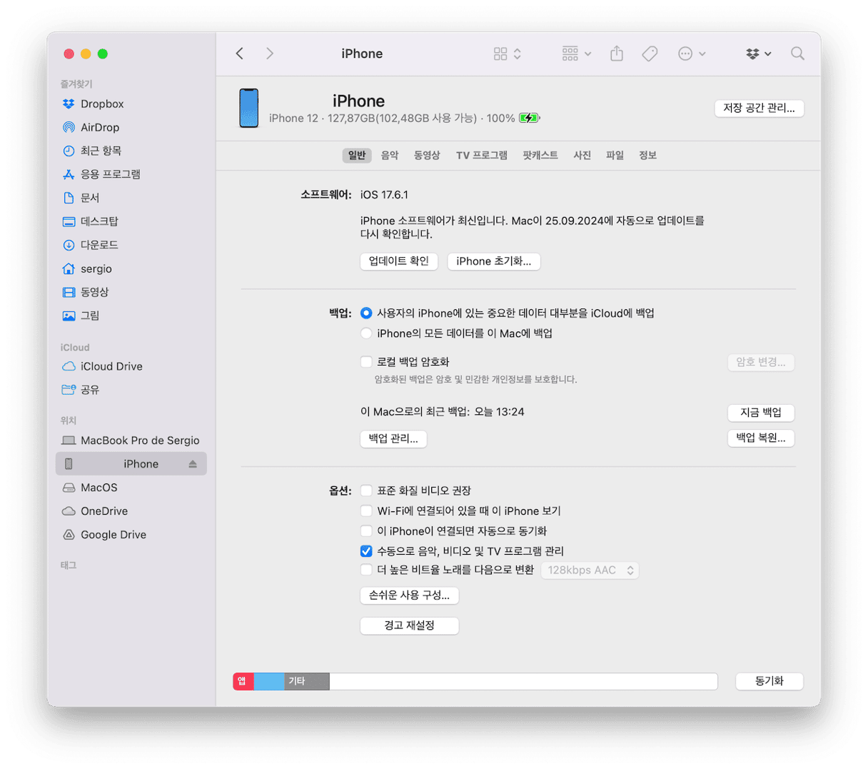Image resolution: width=868 pixels, height=769 pixels.
Task: Click the iOS 17.6.1 version text
Action: coord(384,195)
